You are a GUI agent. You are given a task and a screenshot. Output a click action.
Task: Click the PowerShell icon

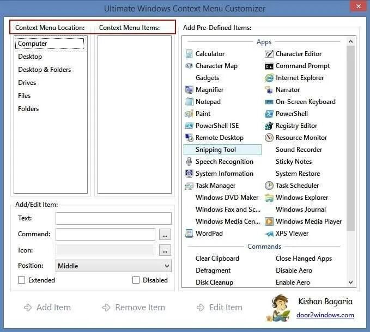coord(269,114)
